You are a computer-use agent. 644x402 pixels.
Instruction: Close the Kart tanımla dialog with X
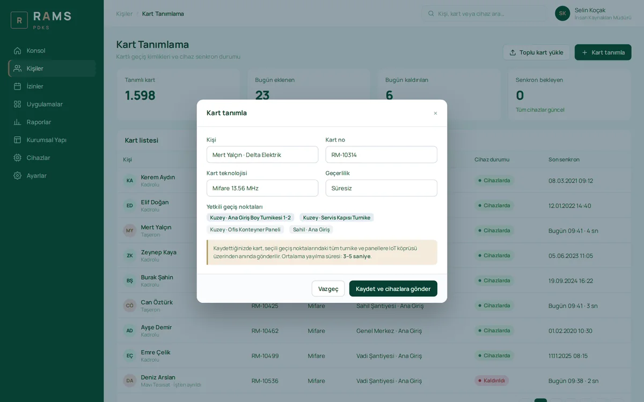[435, 113]
